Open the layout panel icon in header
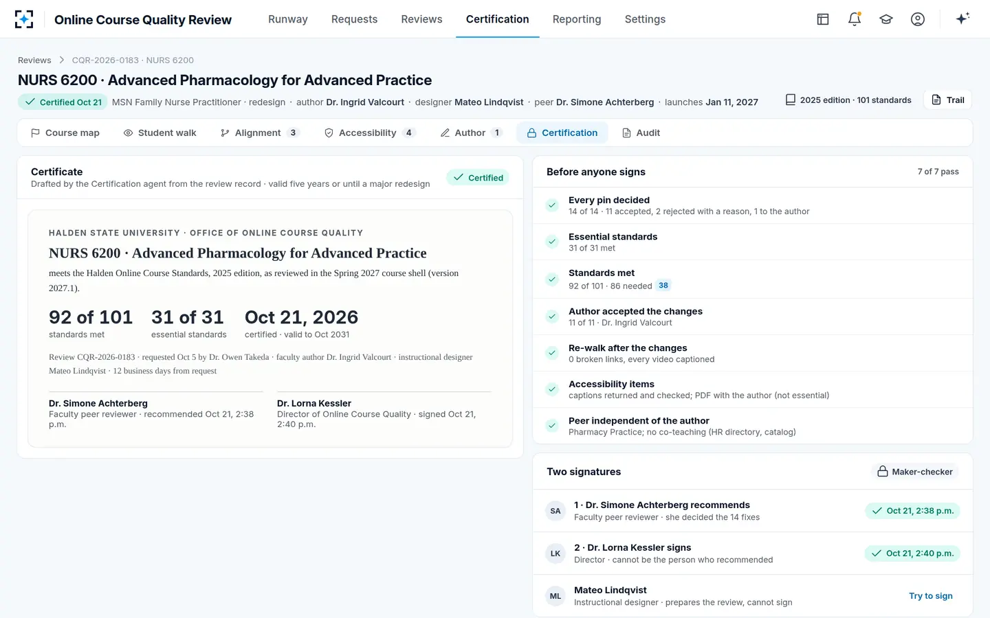 click(823, 19)
